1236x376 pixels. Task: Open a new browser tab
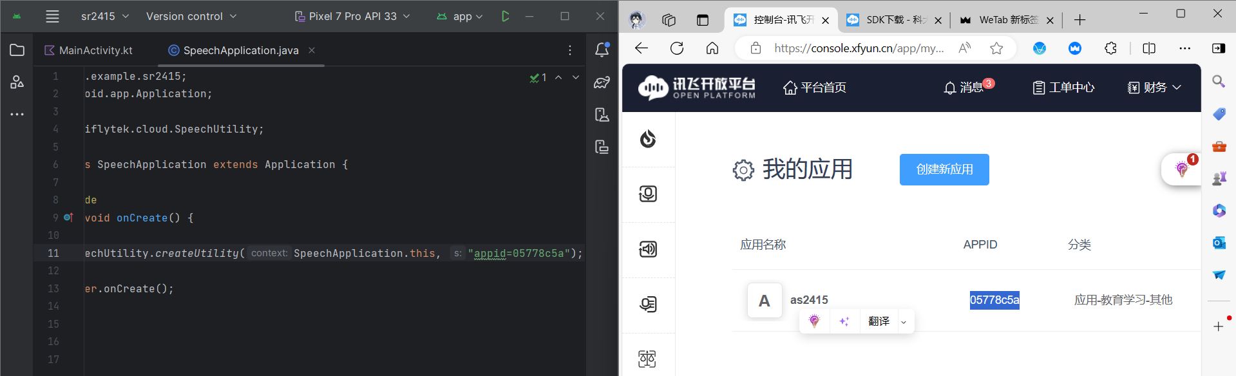pos(1080,20)
